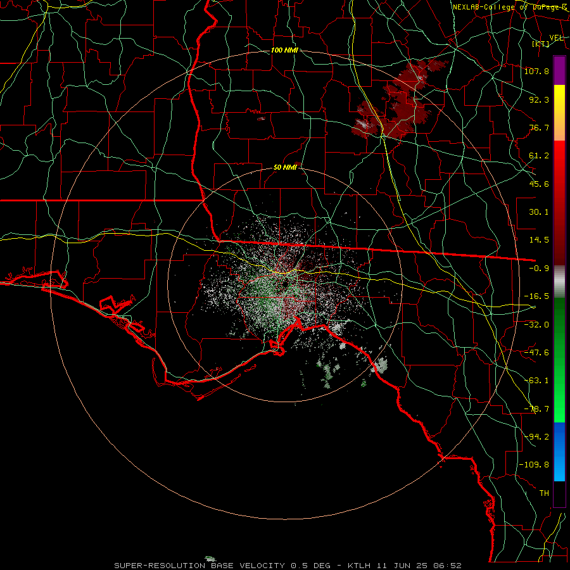Click the -32.0 legend value

(536, 324)
